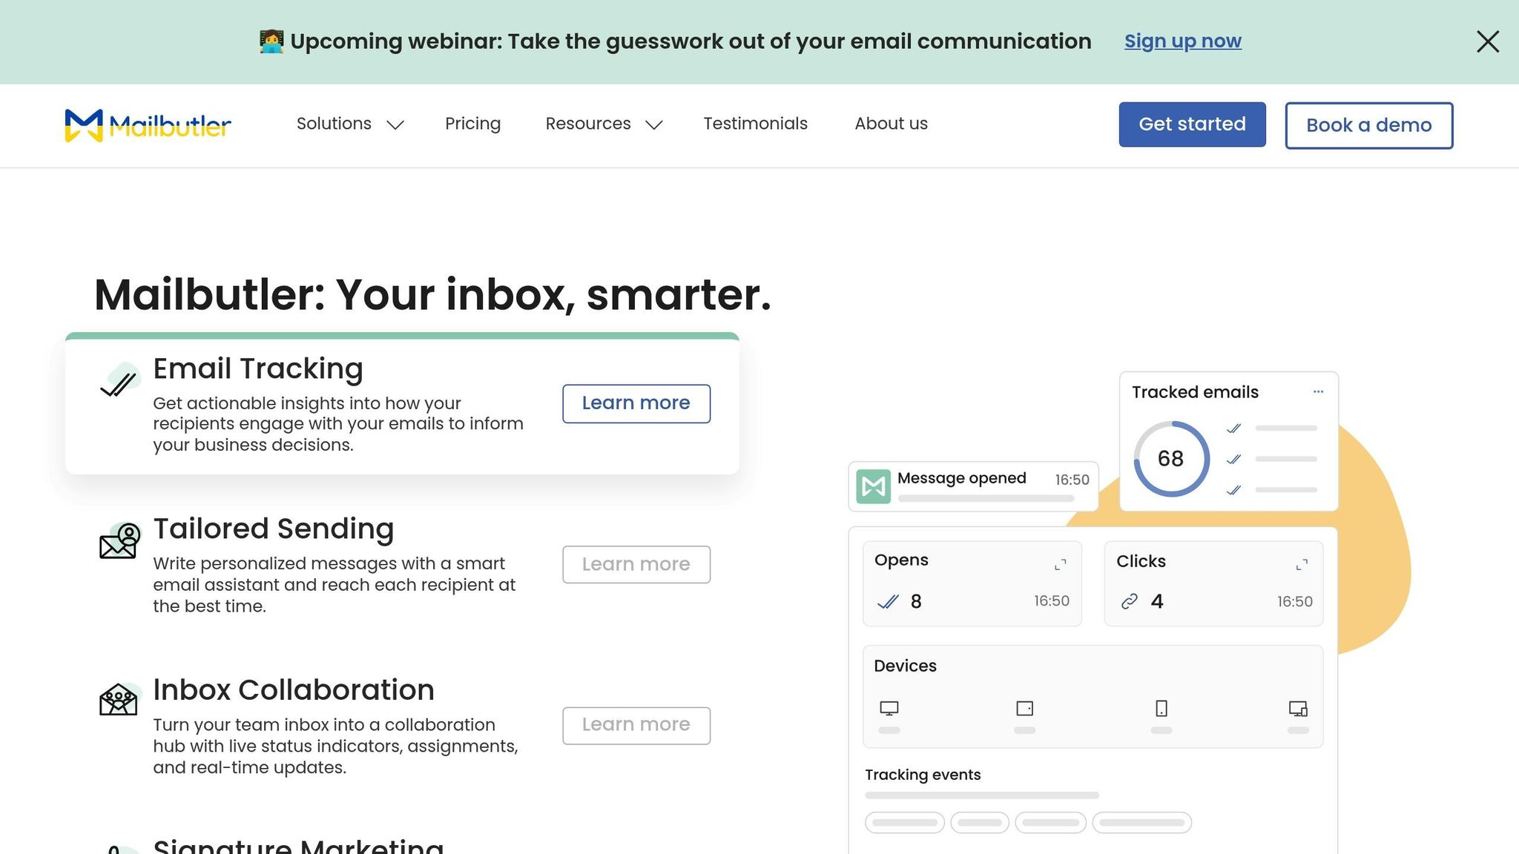Click the Inbox Collaboration icon

click(x=119, y=700)
